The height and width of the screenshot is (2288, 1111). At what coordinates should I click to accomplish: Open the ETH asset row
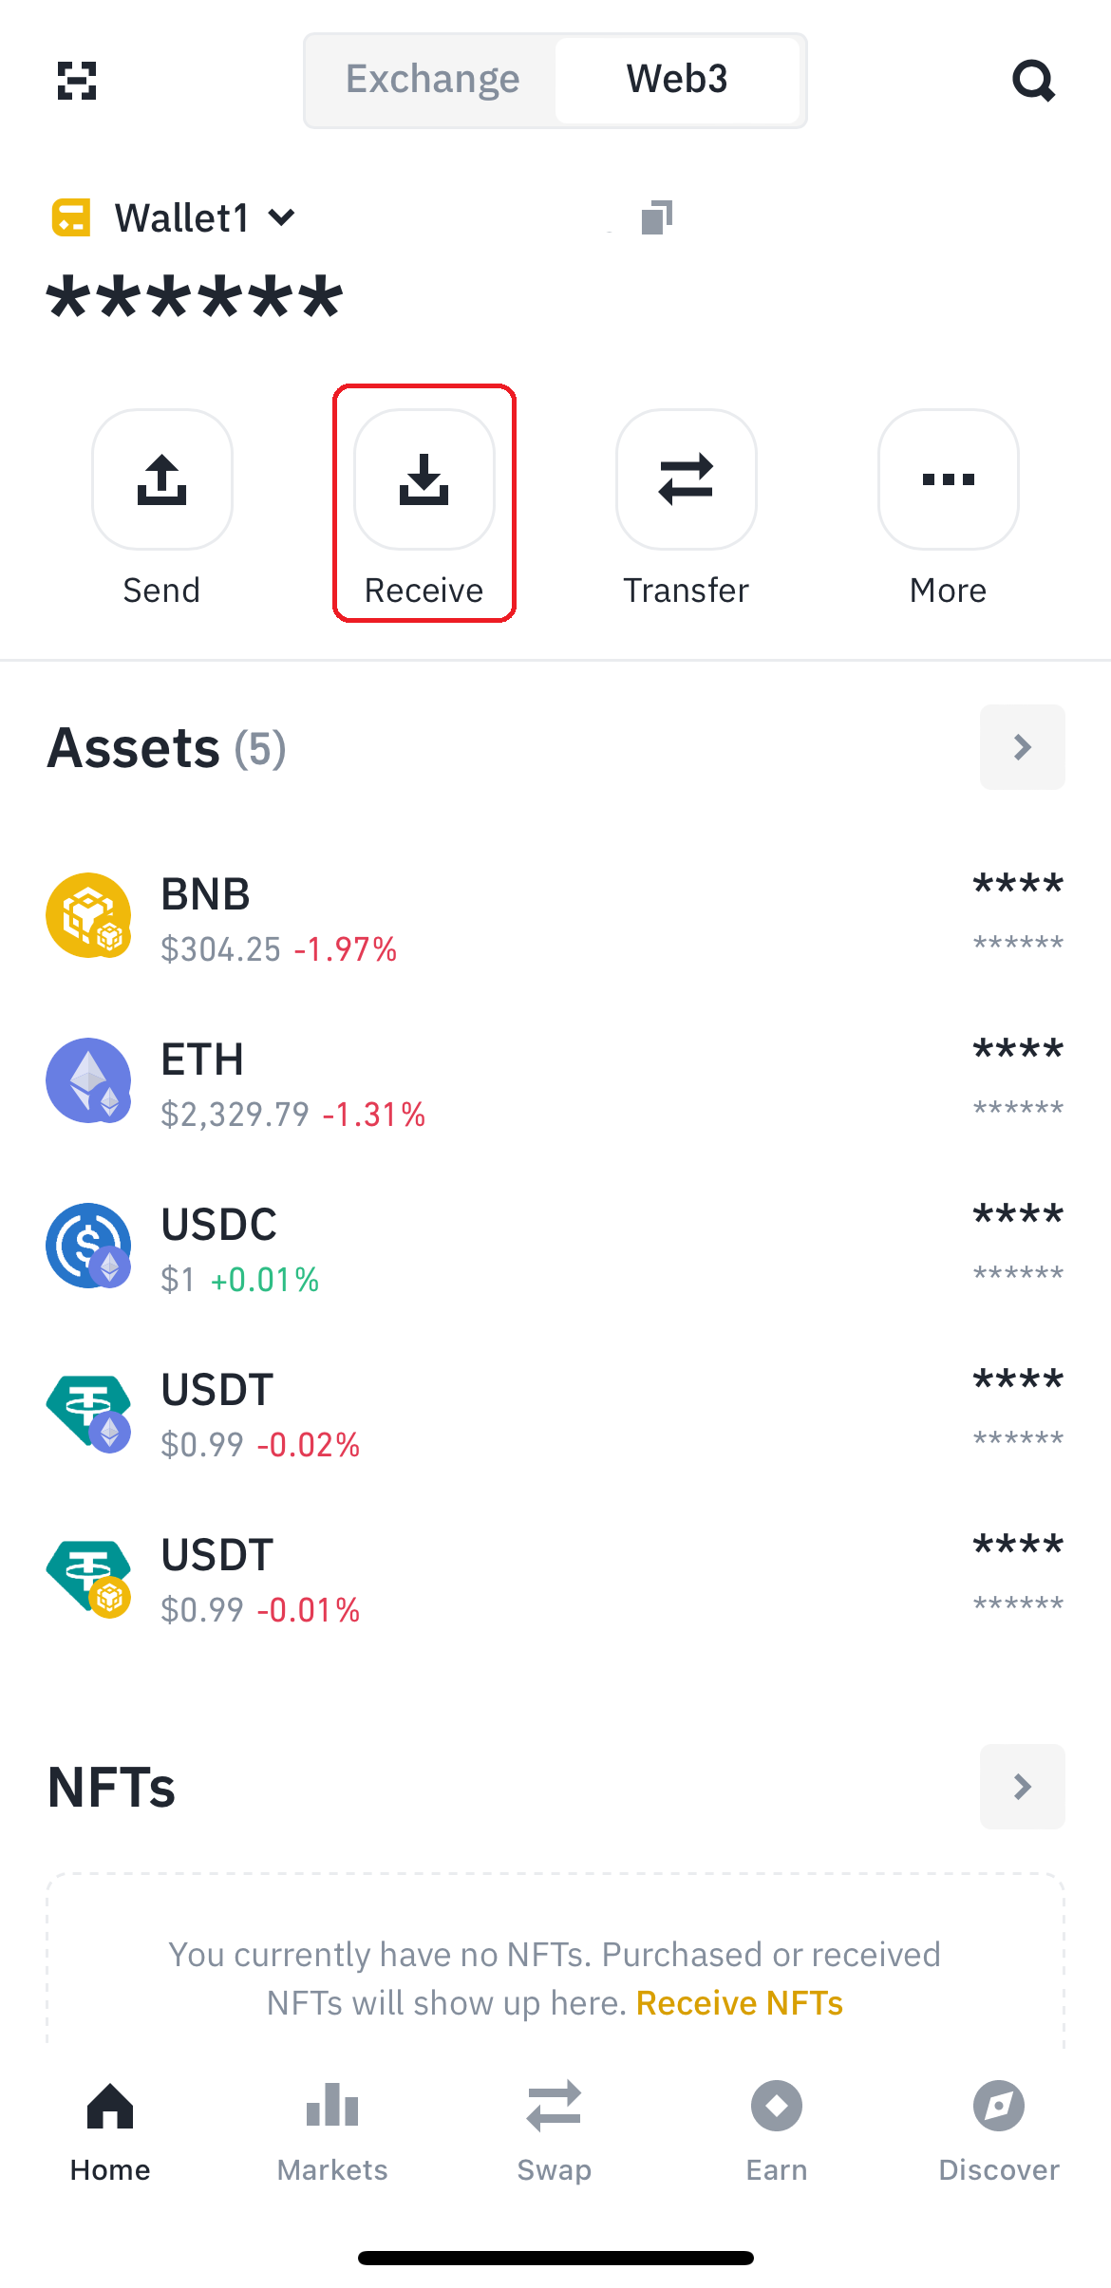pos(555,1081)
